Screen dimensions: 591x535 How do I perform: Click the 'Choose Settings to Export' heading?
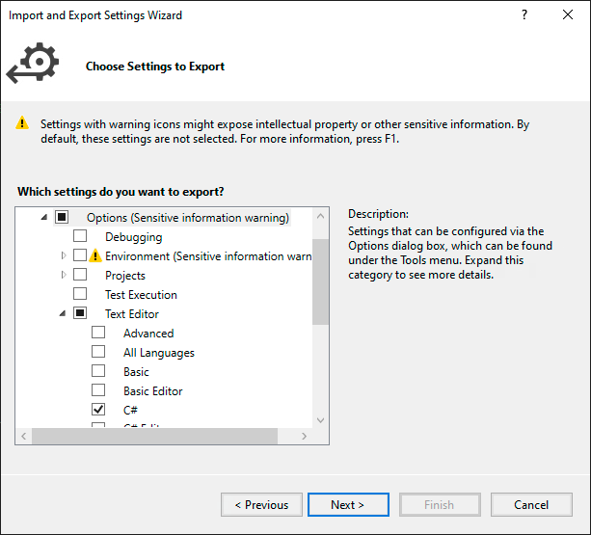coord(155,67)
